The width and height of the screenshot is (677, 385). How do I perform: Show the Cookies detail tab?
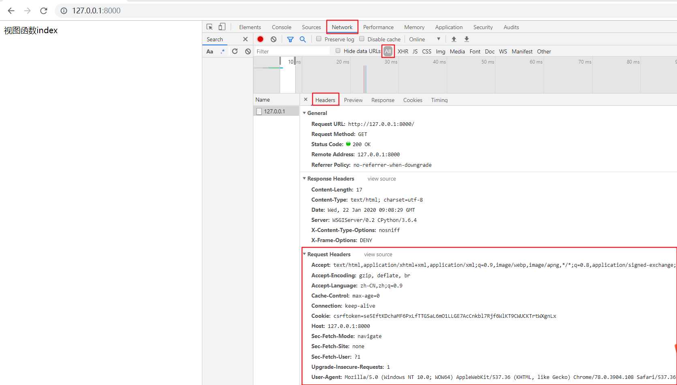[x=413, y=100]
